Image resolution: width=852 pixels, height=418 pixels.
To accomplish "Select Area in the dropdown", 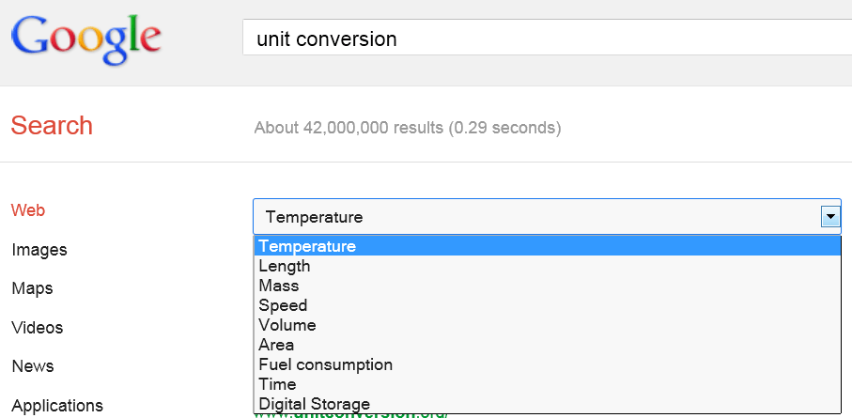I will click(x=276, y=345).
